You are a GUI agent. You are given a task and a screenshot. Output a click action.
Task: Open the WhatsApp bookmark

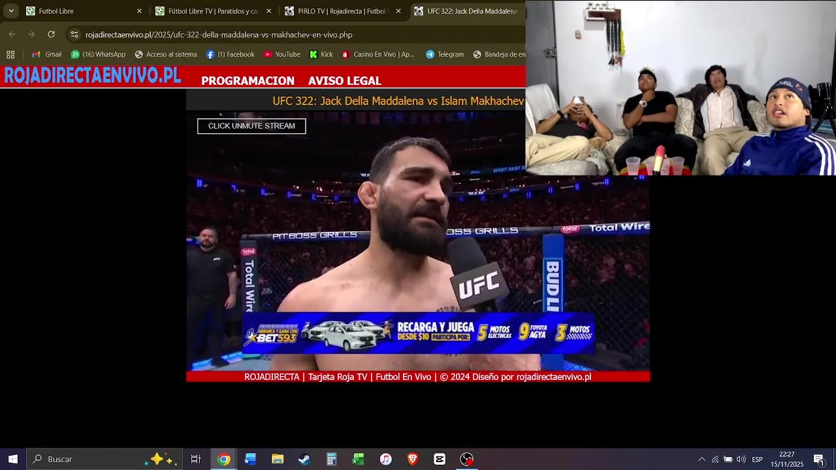point(99,54)
